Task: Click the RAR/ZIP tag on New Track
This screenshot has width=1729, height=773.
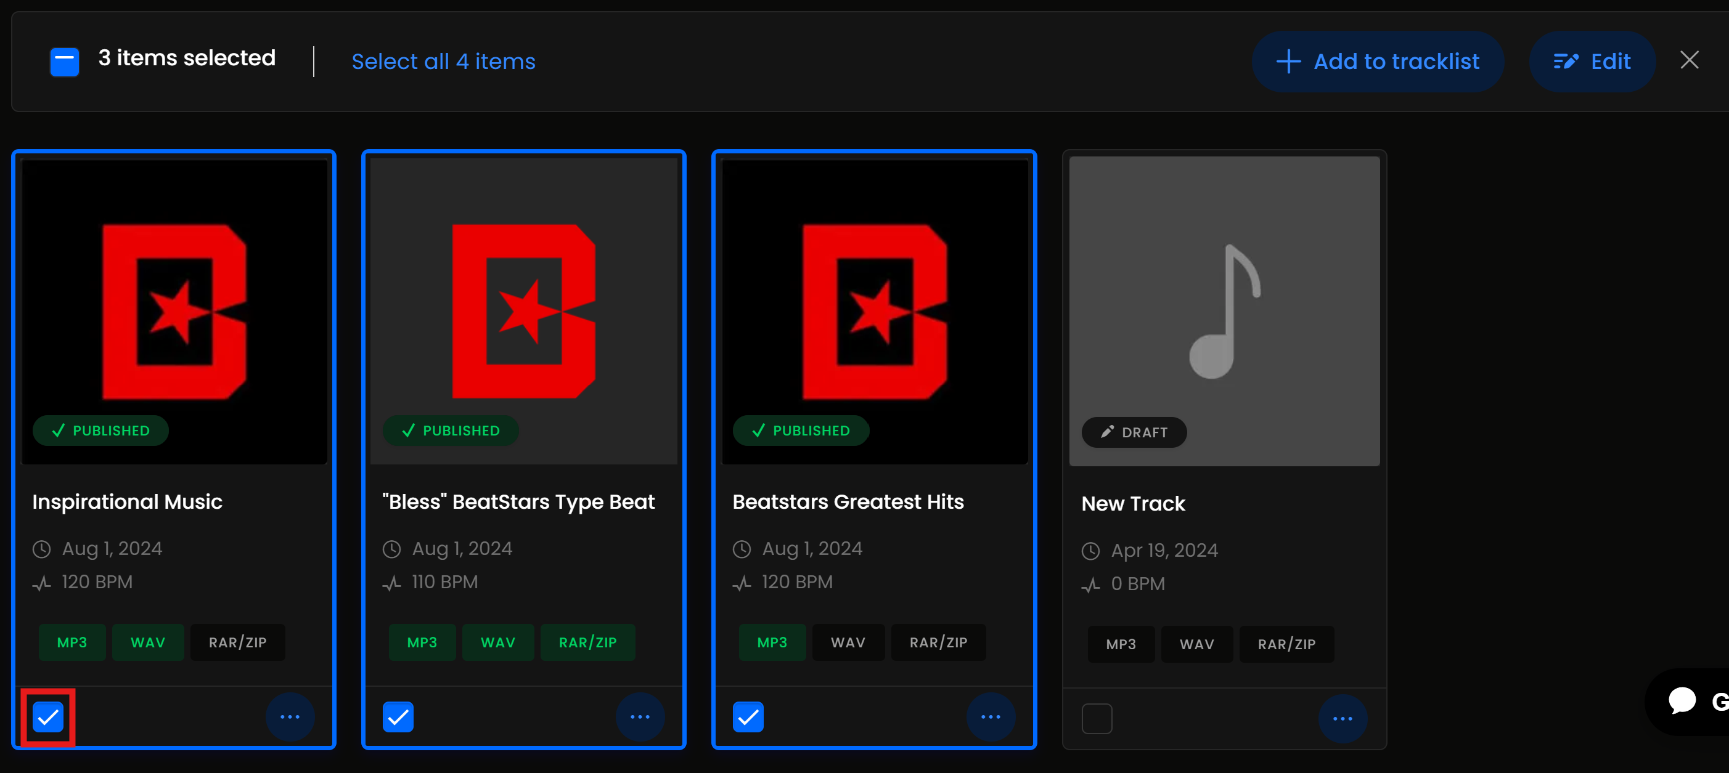Action: pos(1286,644)
